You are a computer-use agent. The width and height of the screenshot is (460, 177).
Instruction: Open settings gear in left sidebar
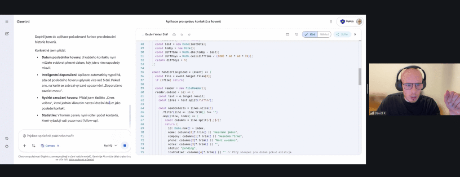[7, 146]
